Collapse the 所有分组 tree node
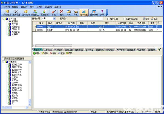Image resolution: width=164 pixels, height=114 pixels. (x=3, y=19)
